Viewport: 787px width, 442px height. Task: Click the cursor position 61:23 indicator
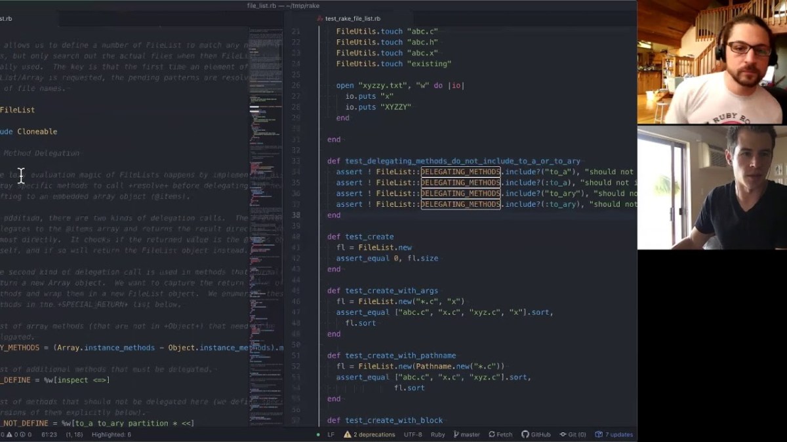[x=49, y=434]
